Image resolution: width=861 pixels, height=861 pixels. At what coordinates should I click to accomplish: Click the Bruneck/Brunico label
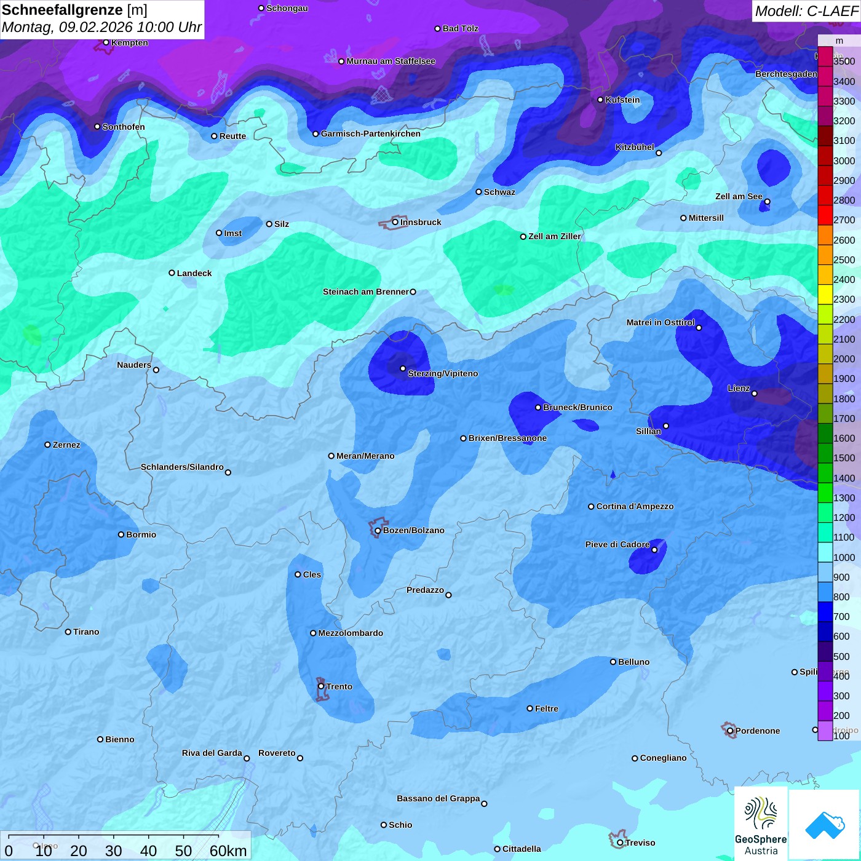[577, 407]
